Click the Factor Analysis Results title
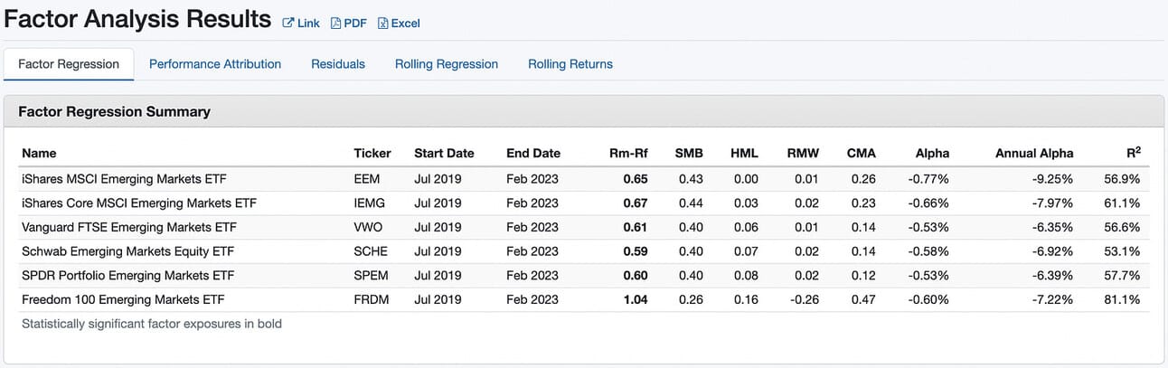The width and height of the screenshot is (1168, 368). [138, 19]
